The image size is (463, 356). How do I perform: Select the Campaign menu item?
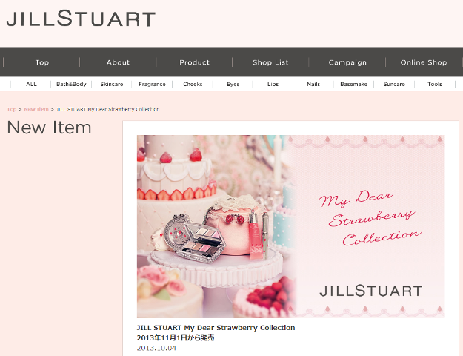[x=347, y=62]
